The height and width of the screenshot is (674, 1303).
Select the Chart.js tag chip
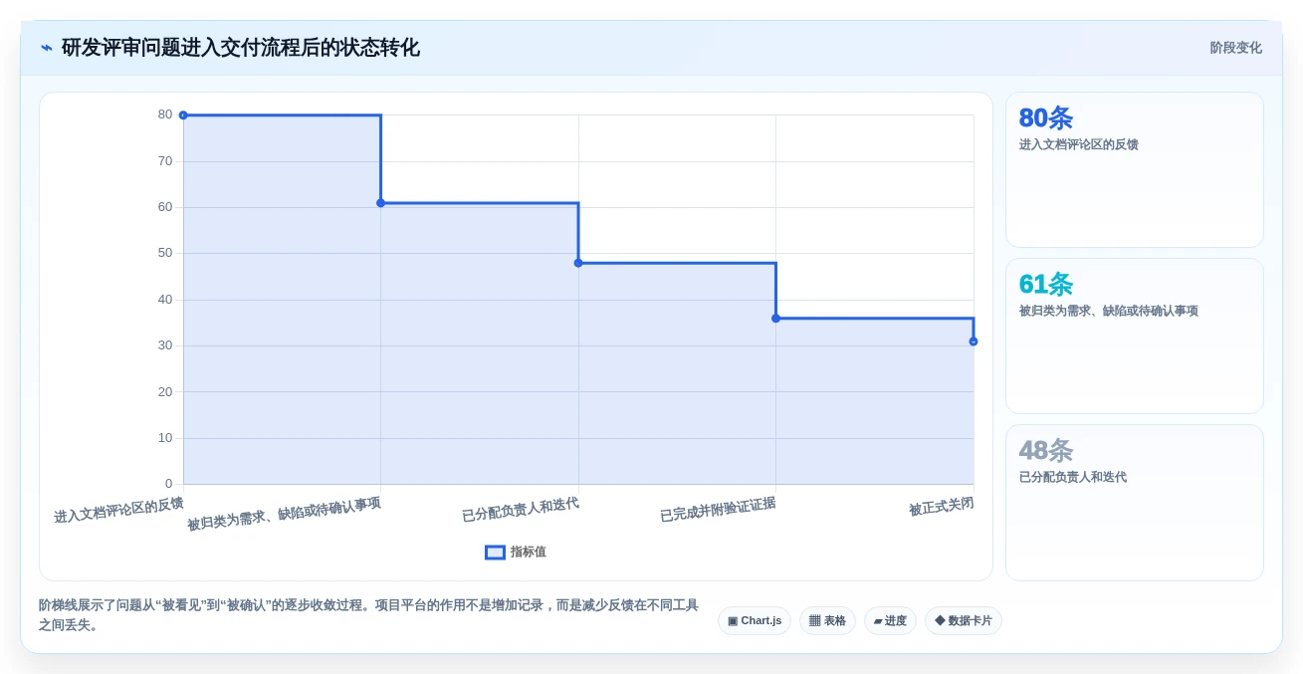755,621
